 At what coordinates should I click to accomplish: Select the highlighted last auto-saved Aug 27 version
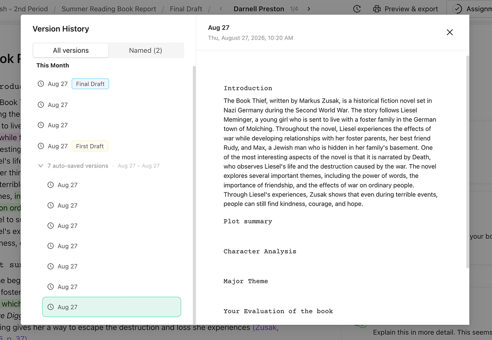pos(112,307)
